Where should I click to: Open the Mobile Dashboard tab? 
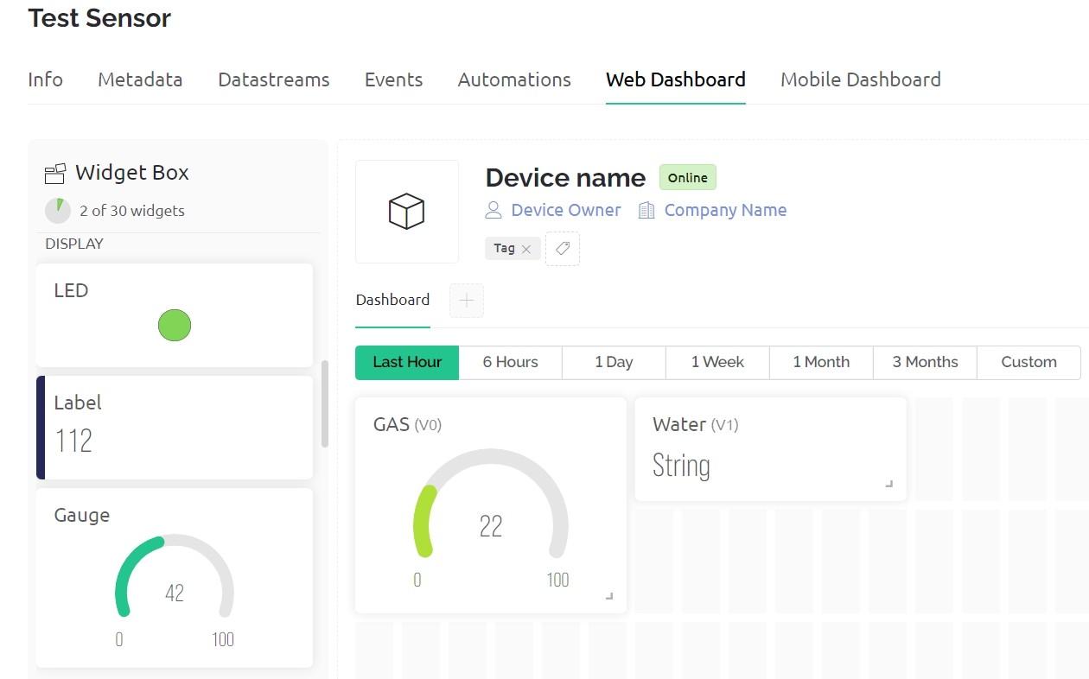tap(860, 79)
